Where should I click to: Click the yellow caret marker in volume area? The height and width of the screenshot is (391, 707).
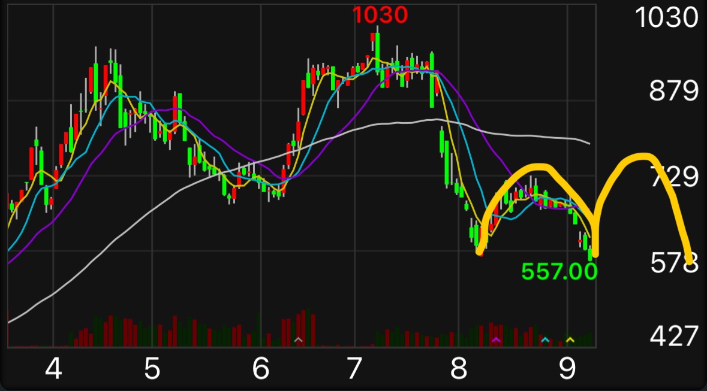570,339
